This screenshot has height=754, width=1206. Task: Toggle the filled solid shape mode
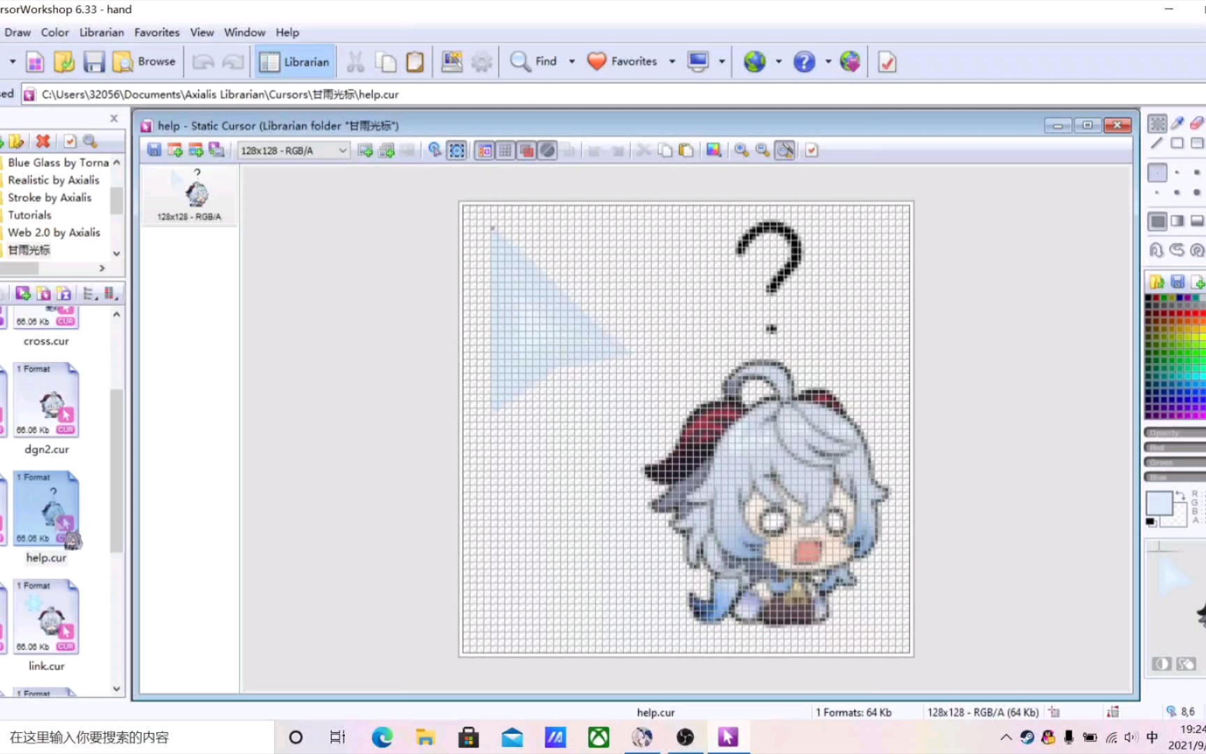click(1157, 221)
